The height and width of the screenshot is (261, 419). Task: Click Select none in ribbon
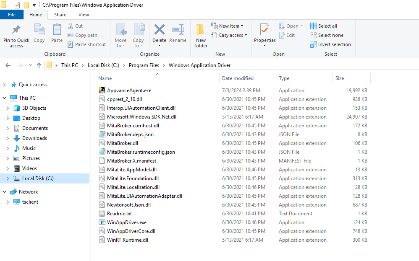pyautogui.click(x=327, y=35)
